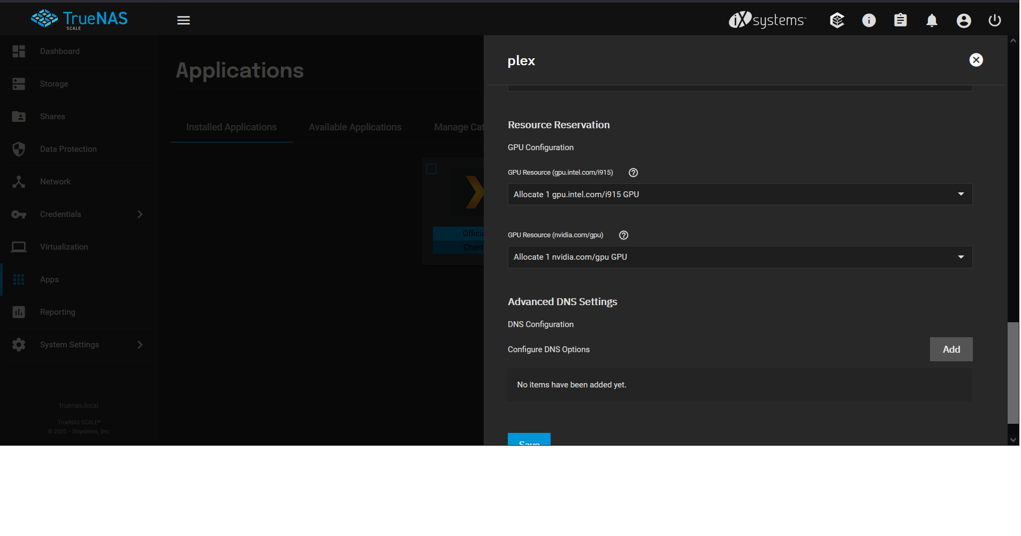The width and height of the screenshot is (1021, 536).
Task: Open Dashboard from the sidebar
Action: 60,51
